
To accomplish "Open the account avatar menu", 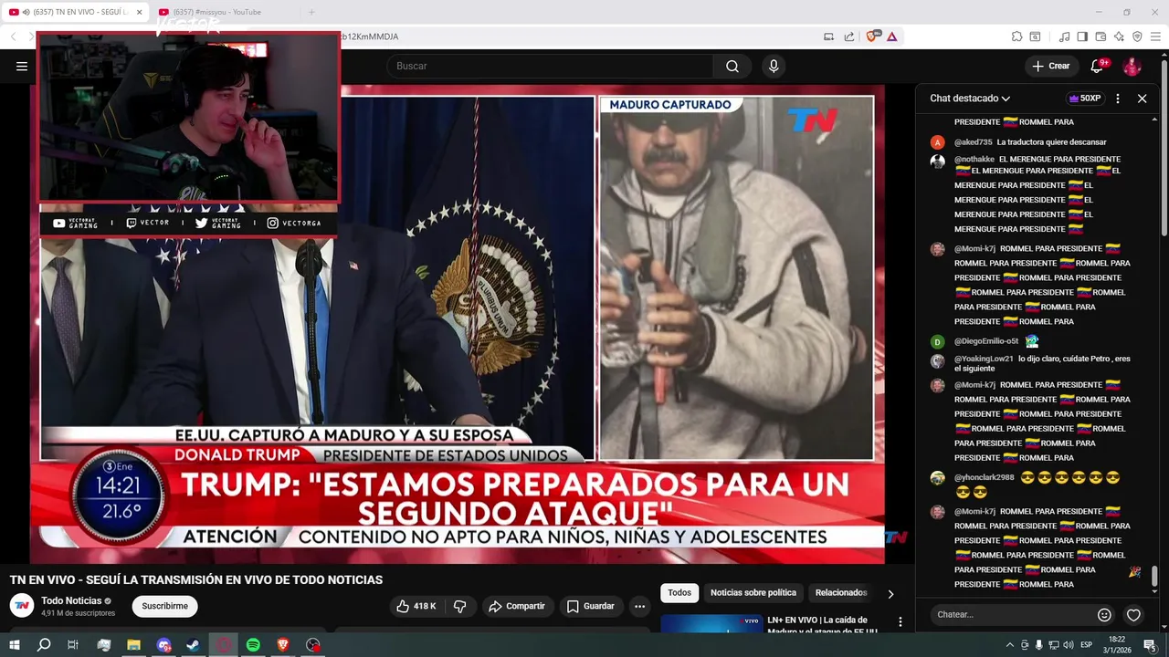I will [1132, 66].
